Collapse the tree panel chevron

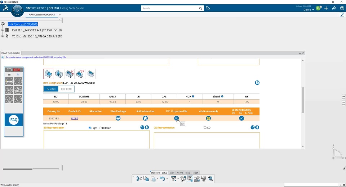click(60, 19)
